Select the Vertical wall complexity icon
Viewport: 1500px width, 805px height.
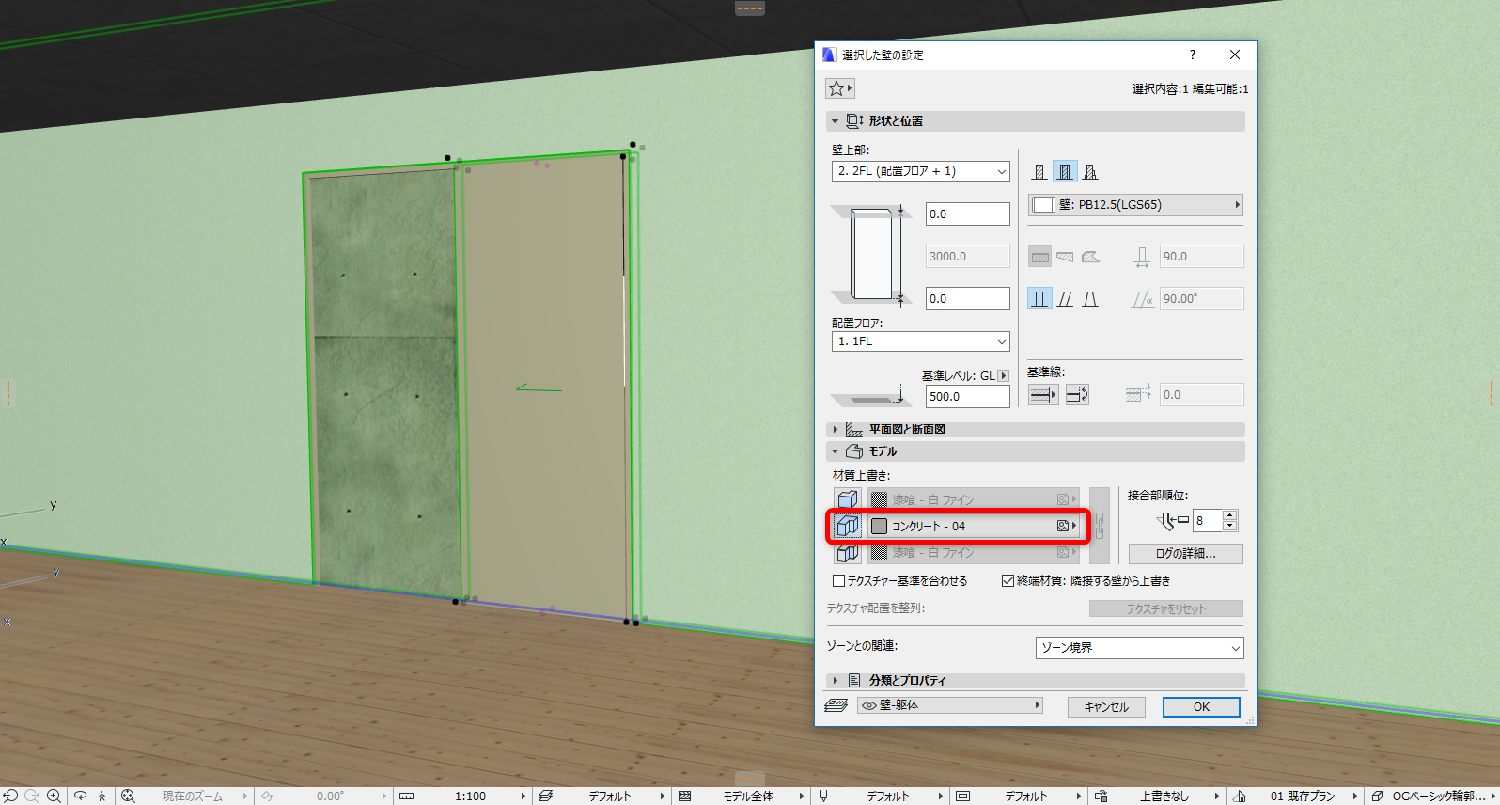1039,299
